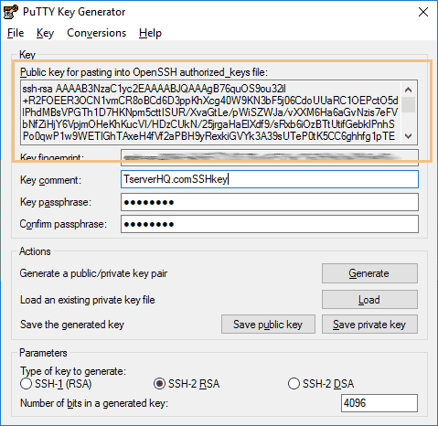Click the public key scrollbar down arrow
Screen dimensions: 438x426
pos(409,136)
